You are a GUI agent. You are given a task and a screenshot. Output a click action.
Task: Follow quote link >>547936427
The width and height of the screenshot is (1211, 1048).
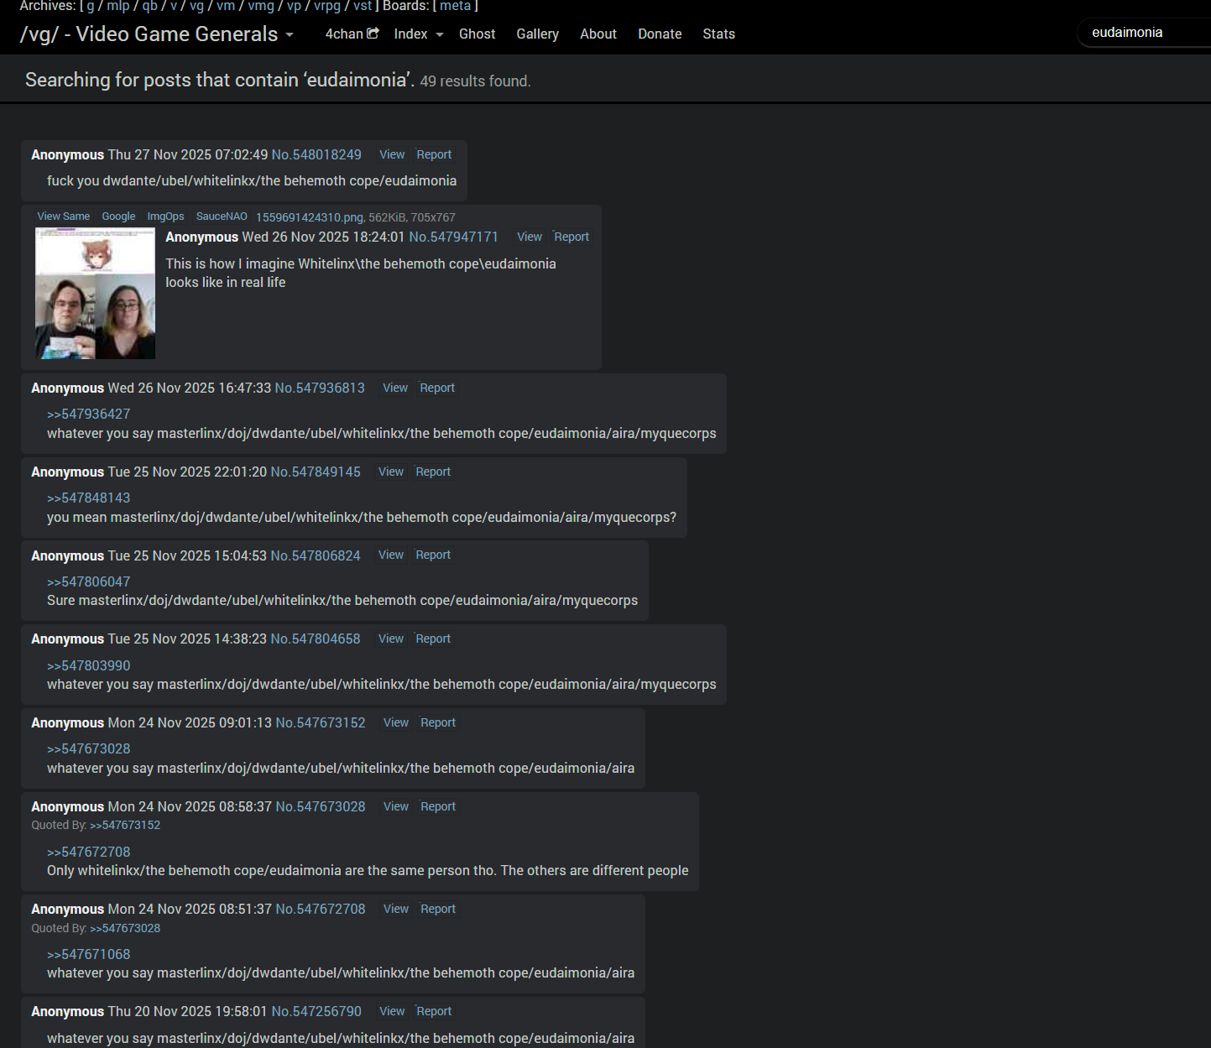tap(89, 415)
